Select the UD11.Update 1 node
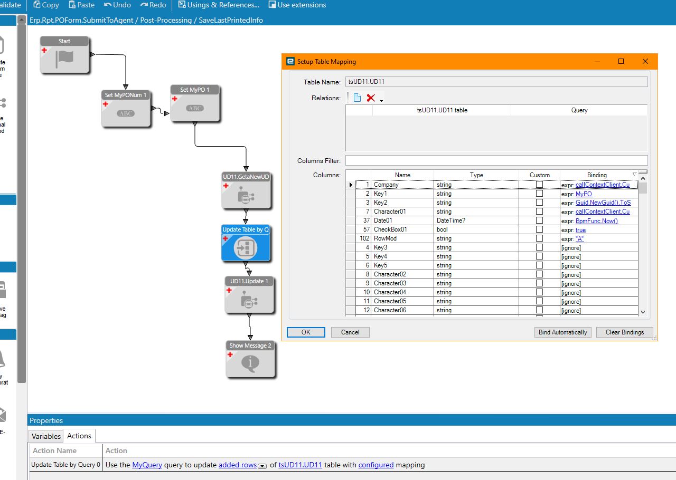The height and width of the screenshot is (480, 676). point(249,300)
